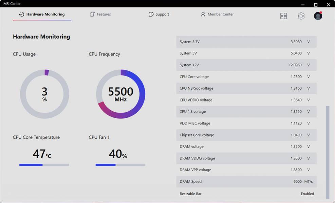Go to the Member Center tab
This screenshot has width=335, height=203.
pyautogui.click(x=220, y=14)
